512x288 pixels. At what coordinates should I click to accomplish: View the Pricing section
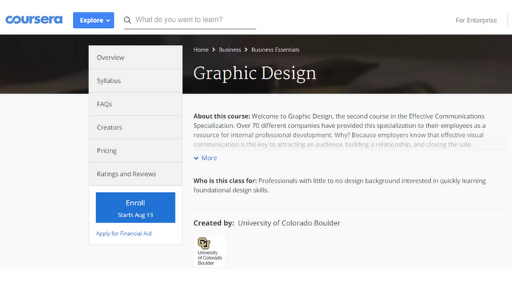point(136,150)
